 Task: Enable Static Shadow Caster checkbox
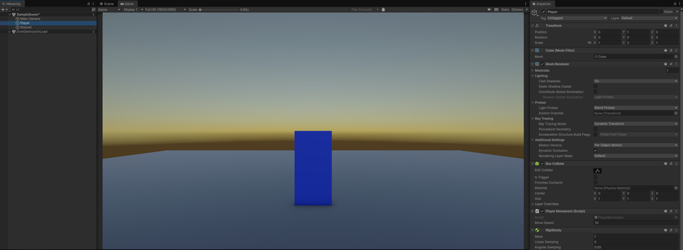click(596, 87)
